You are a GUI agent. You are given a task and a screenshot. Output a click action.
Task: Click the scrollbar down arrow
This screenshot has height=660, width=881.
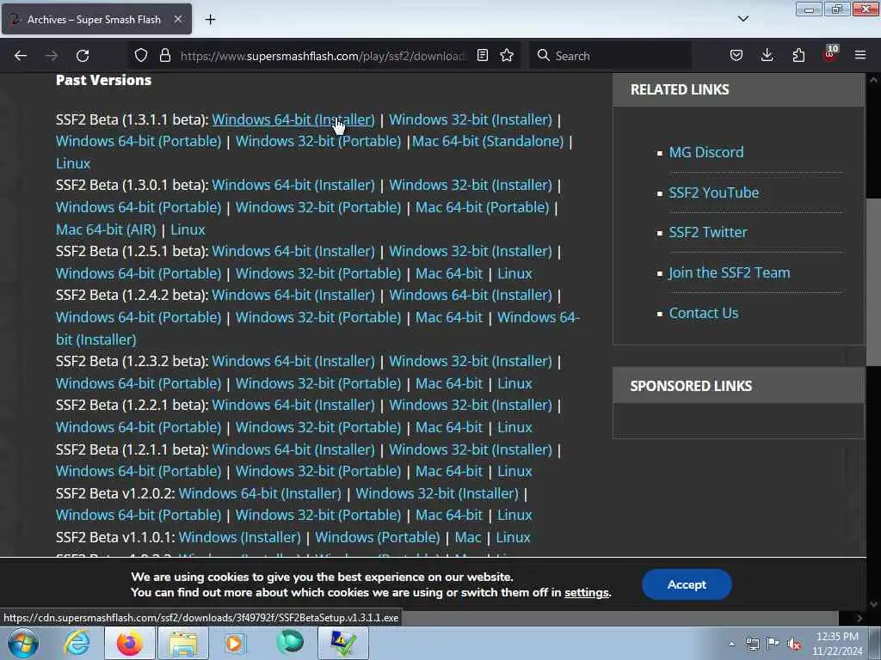tap(873, 604)
